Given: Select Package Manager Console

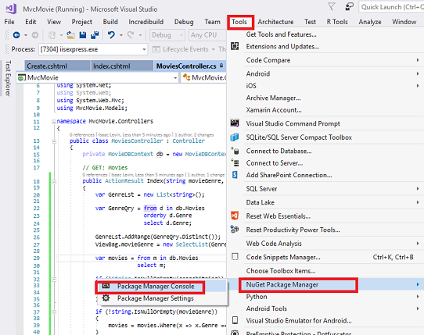Looking at the screenshot, I should (x=156, y=287).
